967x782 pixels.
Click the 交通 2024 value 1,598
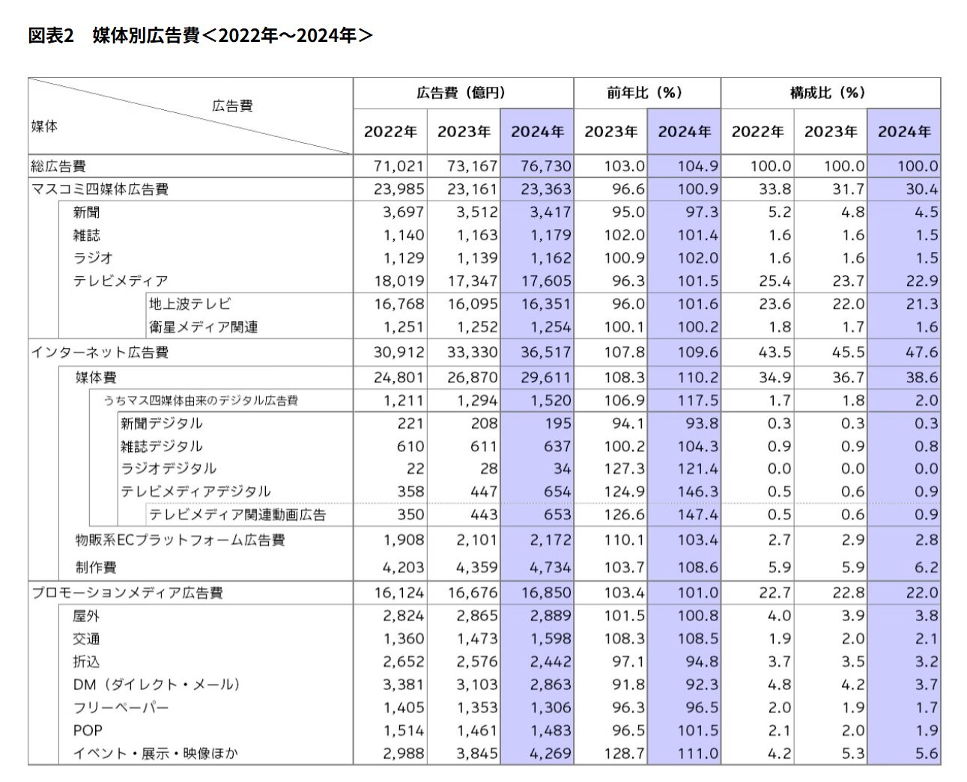[x=551, y=639]
